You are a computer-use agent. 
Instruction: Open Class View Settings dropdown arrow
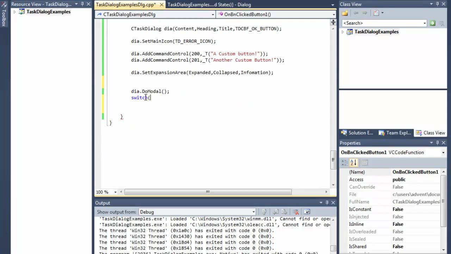tap(382, 13)
